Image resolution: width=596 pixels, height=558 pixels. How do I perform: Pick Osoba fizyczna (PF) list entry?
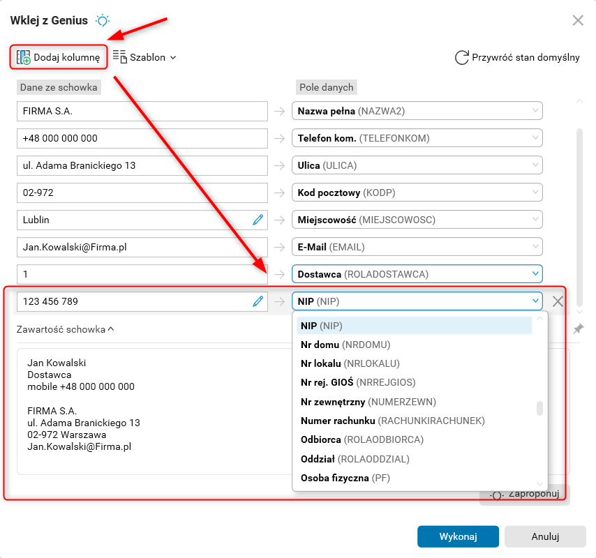[x=345, y=478]
